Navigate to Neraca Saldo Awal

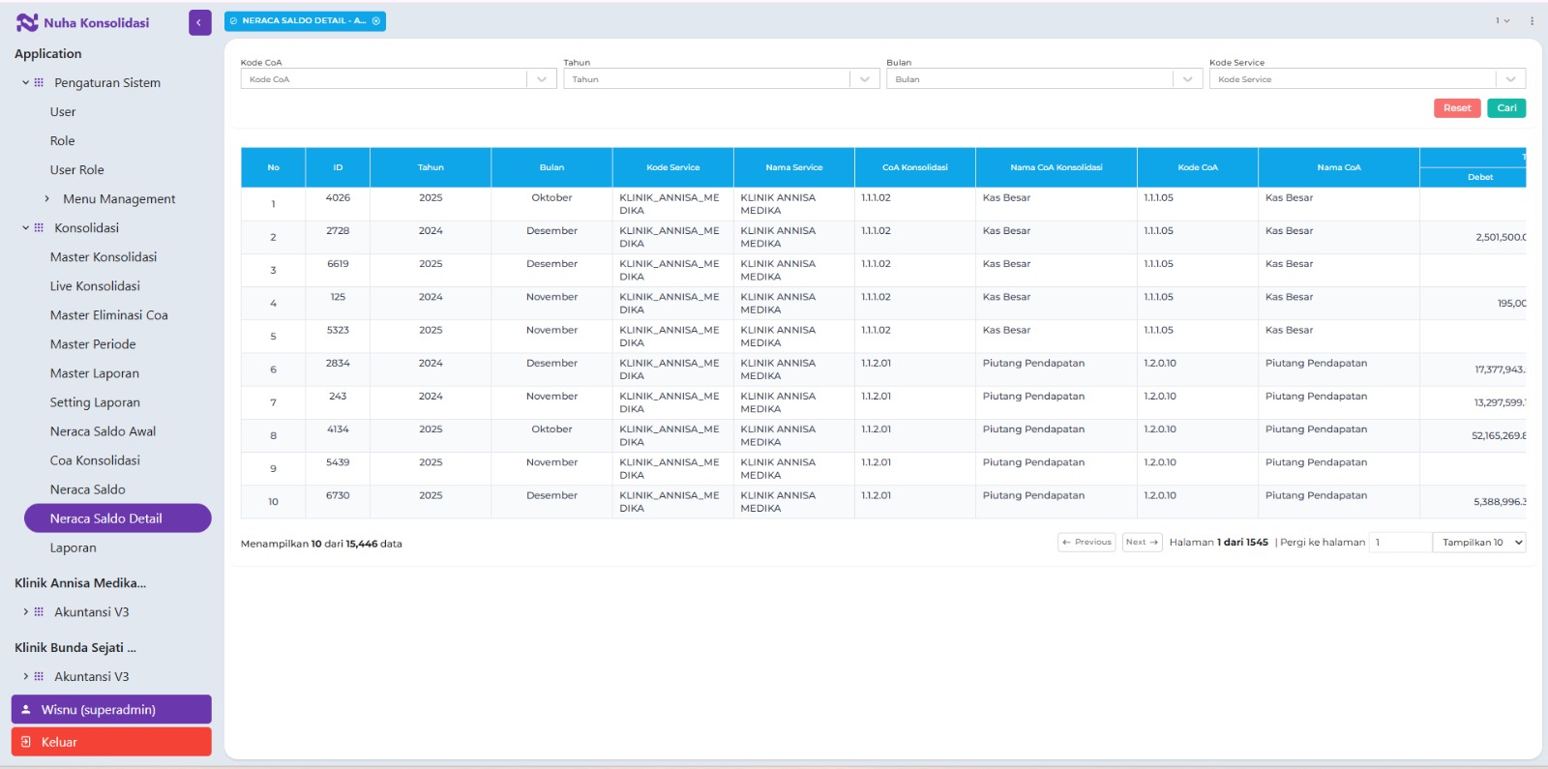[103, 430]
